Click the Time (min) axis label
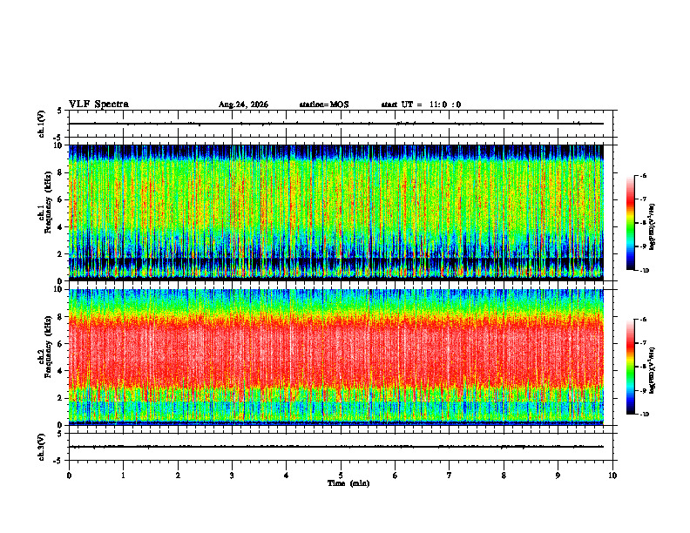690x533 pixels. coord(348,483)
